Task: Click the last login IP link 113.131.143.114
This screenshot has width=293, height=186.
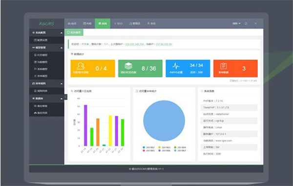Action: (134, 44)
